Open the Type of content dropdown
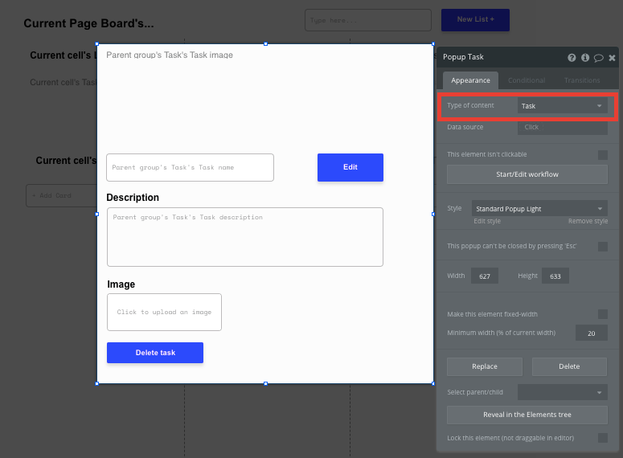623x458 pixels. click(562, 106)
